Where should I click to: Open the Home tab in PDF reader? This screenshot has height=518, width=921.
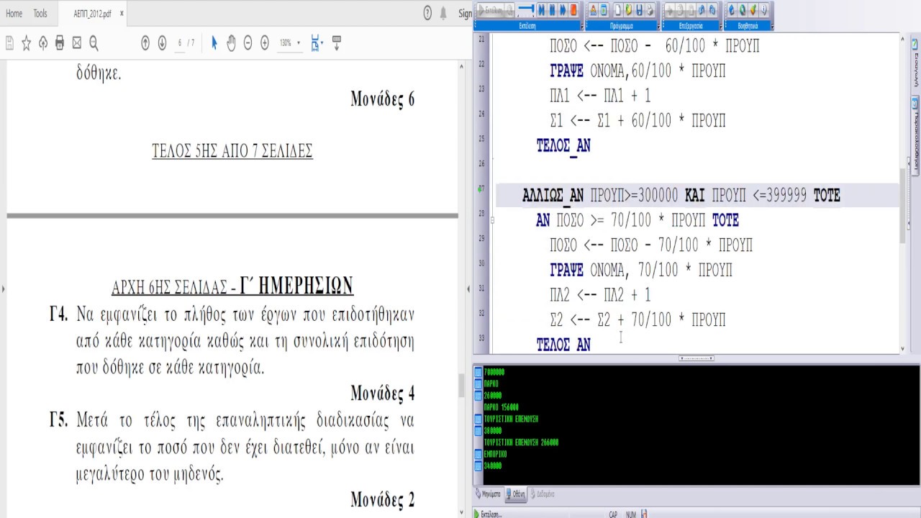[14, 13]
